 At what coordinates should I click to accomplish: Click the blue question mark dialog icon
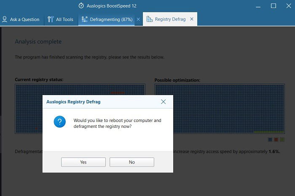click(x=60, y=122)
